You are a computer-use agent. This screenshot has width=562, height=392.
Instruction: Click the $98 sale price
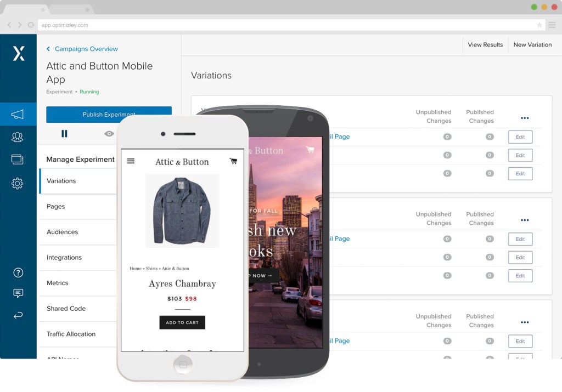tap(190, 299)
